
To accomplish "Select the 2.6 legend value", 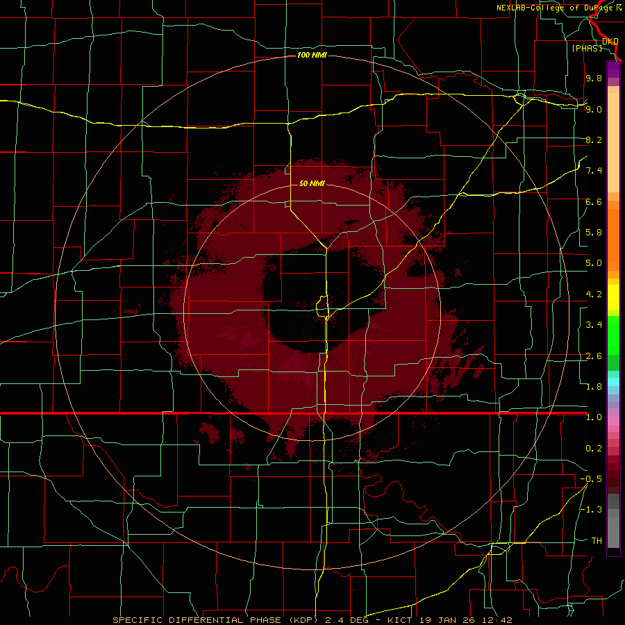I will pos(594,356).
